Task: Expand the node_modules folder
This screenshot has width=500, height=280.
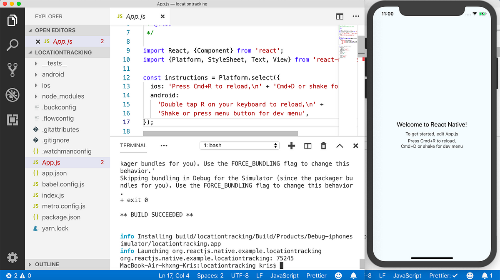Action: (x=62, y=96)
